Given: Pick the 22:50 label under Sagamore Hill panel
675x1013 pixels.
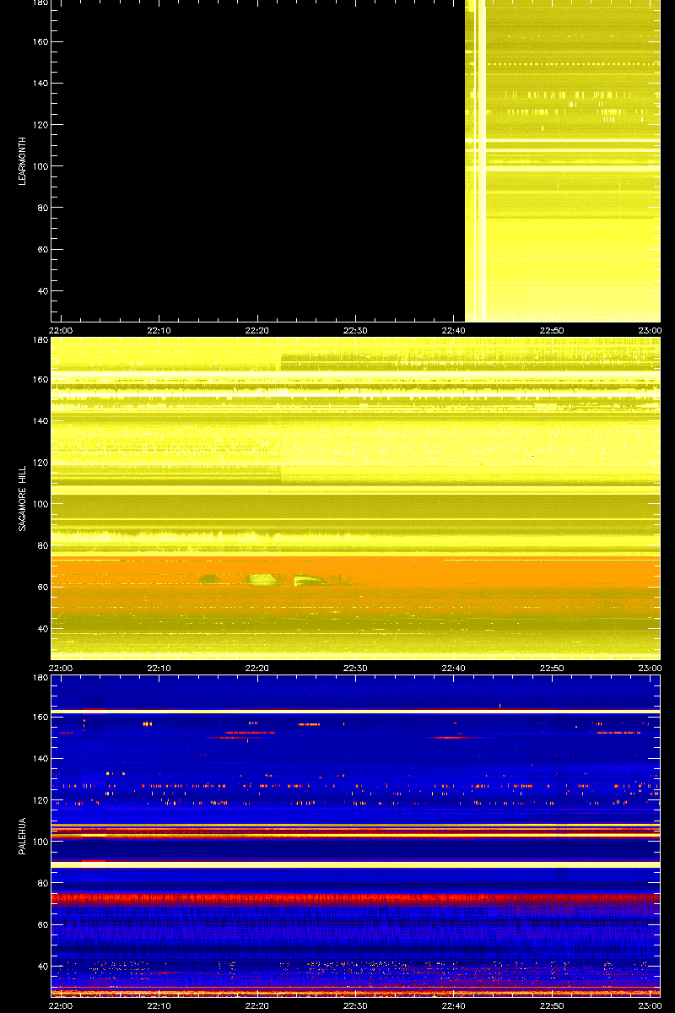Looking at the screenshot, I should [x=552, y=668].
